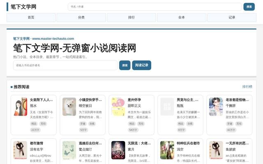Open book title 男宠与公主
263x164 pixels.
[x=187, y=100]
